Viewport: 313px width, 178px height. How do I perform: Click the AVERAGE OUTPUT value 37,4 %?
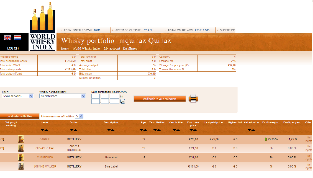[148, 30]
